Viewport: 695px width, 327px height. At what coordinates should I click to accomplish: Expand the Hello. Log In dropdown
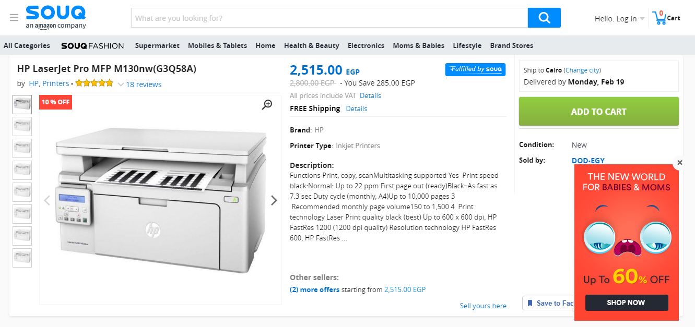click(619, 19)
